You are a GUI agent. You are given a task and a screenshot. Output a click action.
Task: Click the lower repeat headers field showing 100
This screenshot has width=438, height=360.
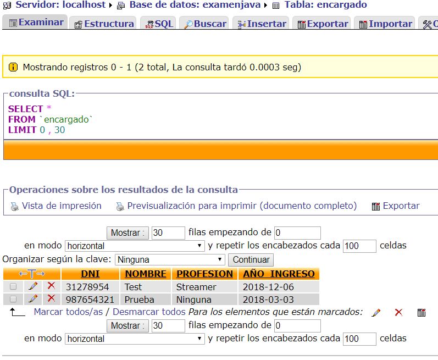[x=359, y=339]
